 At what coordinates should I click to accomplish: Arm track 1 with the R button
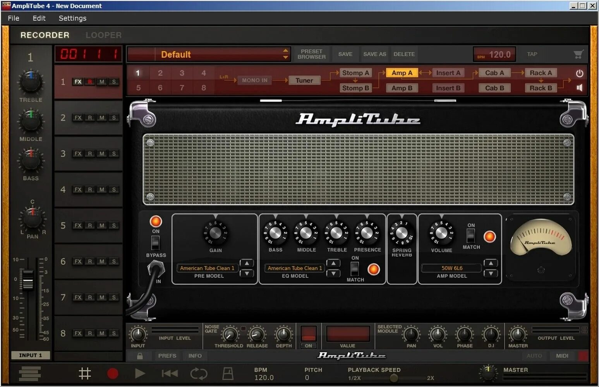(90, 82)
